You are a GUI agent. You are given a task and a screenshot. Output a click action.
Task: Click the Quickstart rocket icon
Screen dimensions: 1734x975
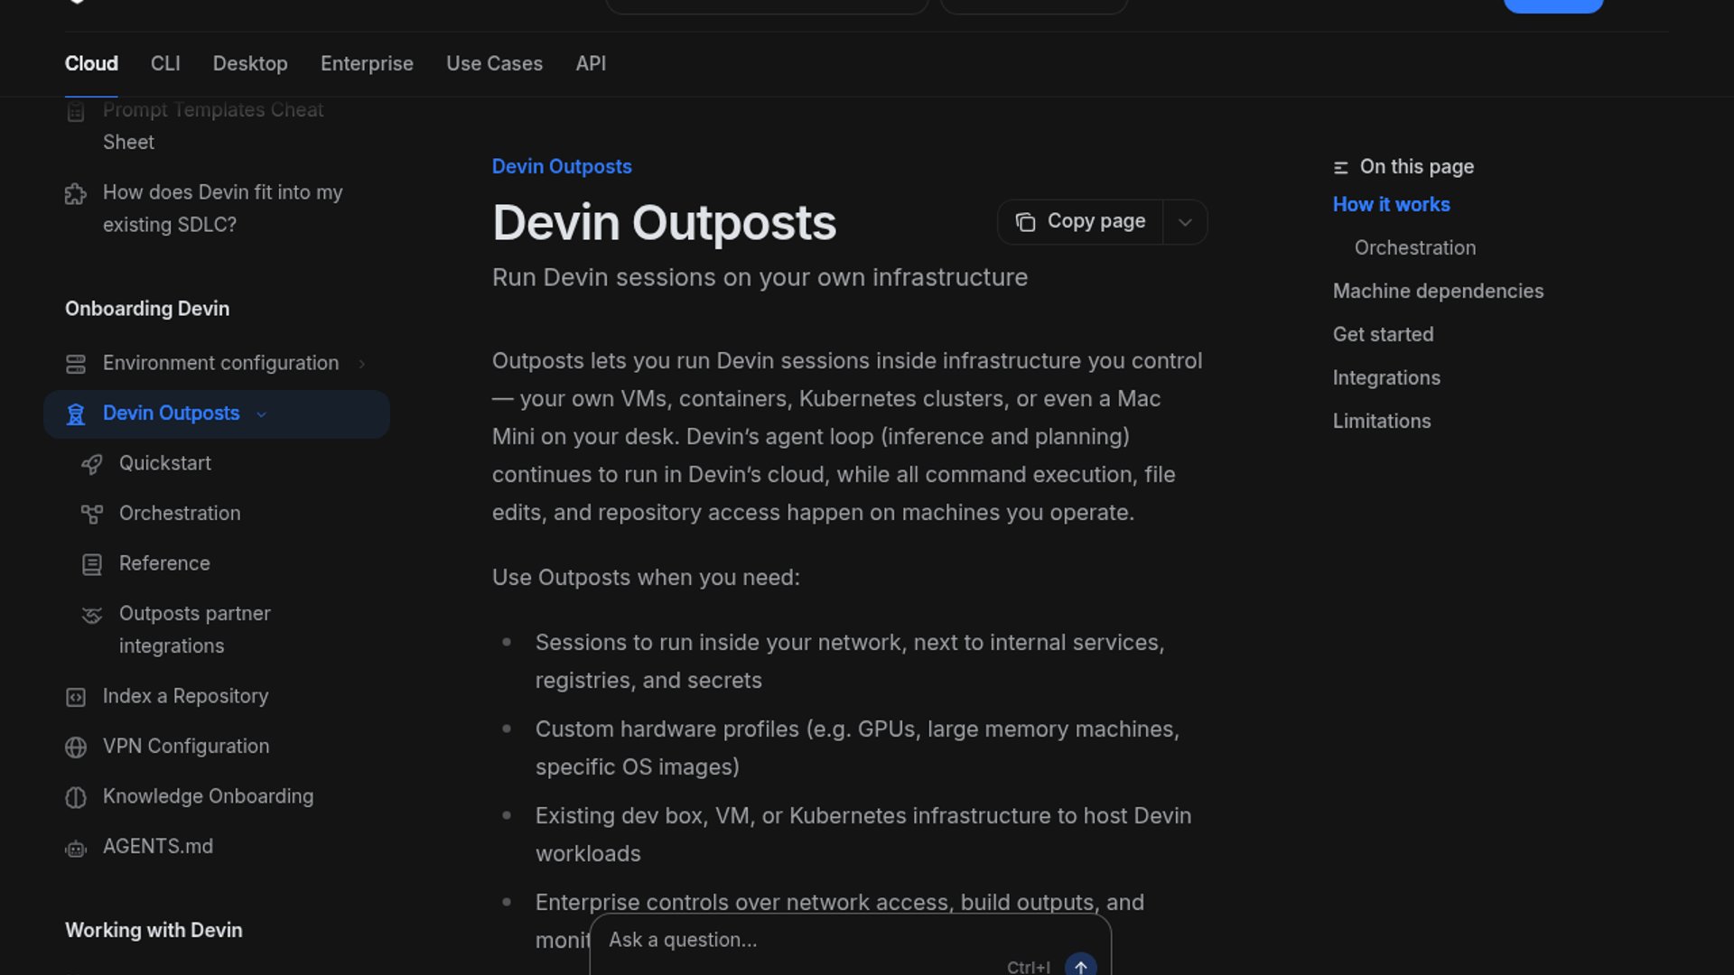(92, 464)
